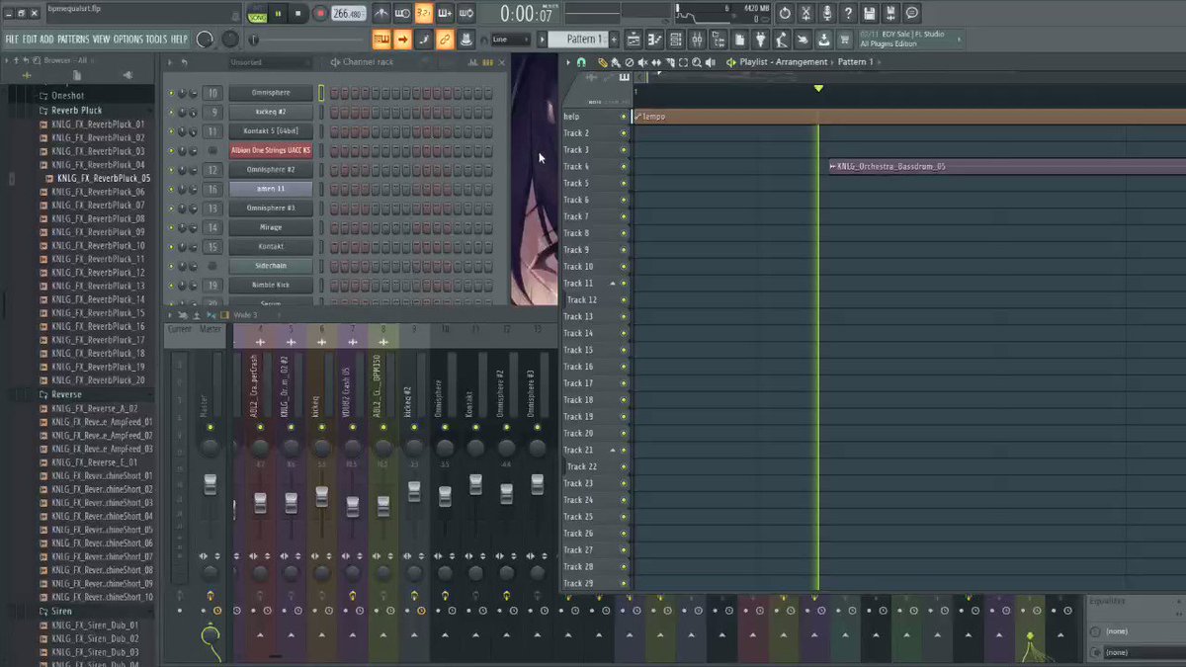Select the playlist Zoom magnifier tool
1186x667 pixels.
pos(698,62)
